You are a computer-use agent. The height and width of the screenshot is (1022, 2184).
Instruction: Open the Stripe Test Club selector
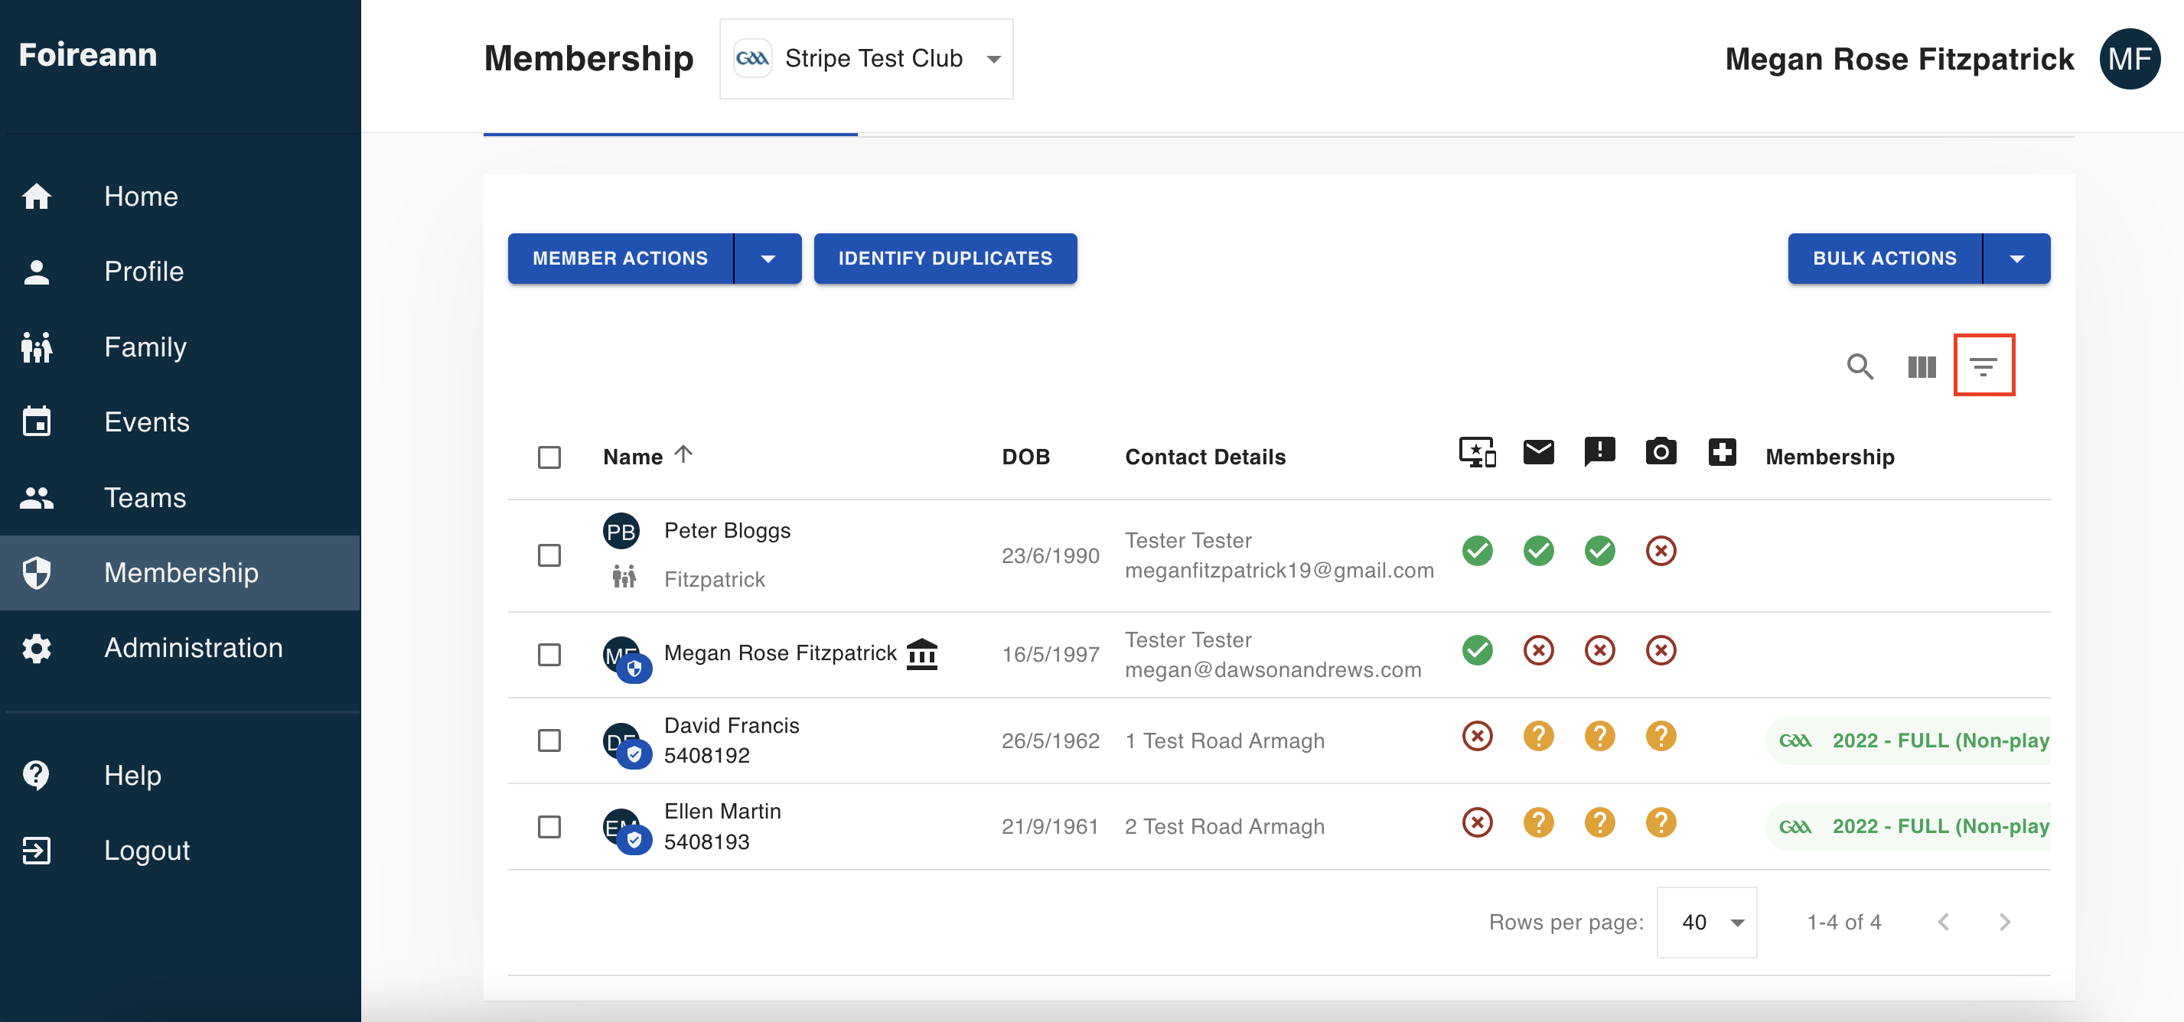[x=865, y=58]
